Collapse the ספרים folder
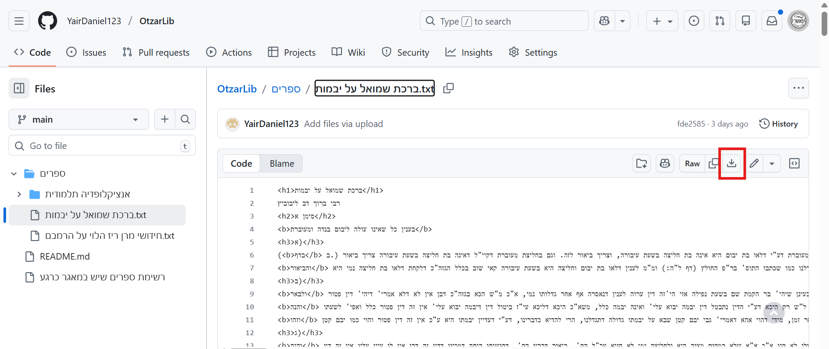The width and height of the screenshot is (829, 349). coord(14,173)
